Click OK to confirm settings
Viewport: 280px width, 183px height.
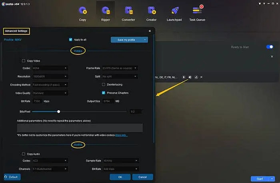pyautogui.click(x=120, y=177)
